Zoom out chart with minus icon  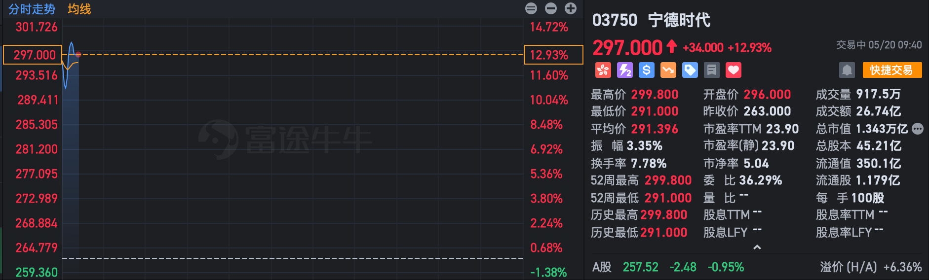(550, 8)
